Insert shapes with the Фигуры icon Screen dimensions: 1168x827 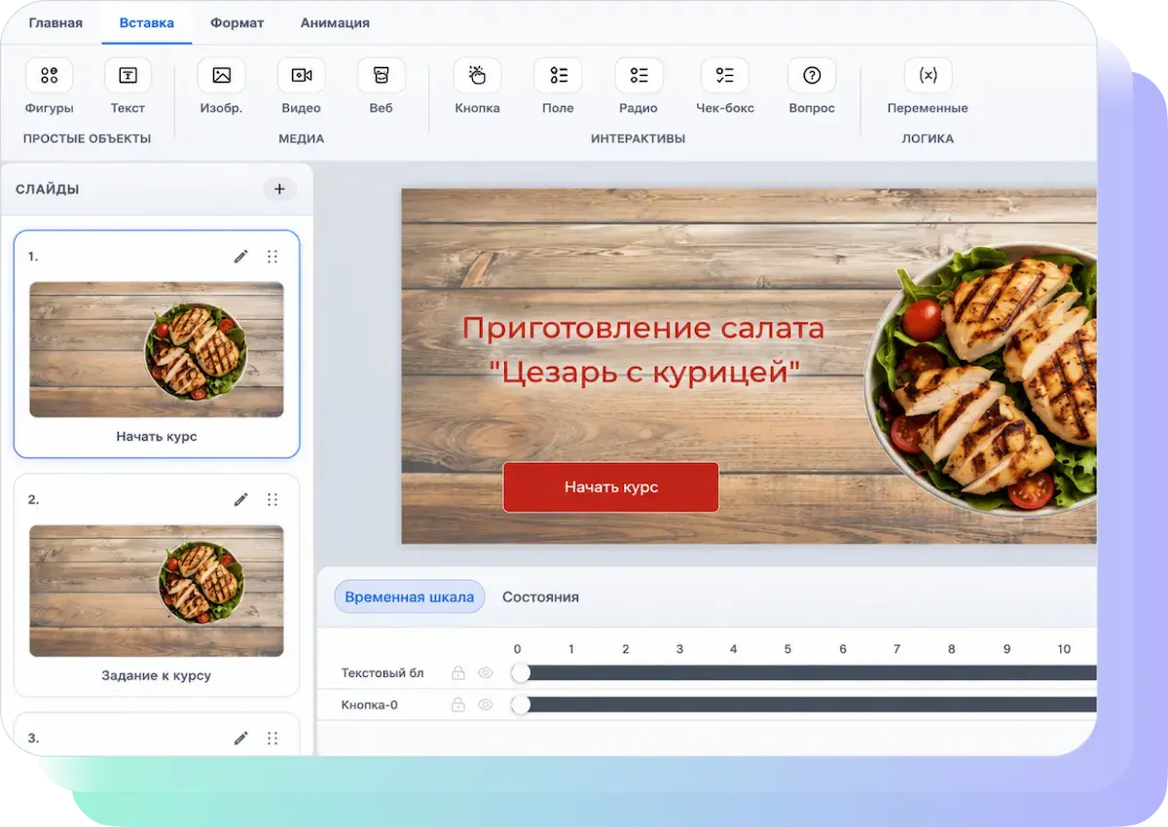(50, 75)
